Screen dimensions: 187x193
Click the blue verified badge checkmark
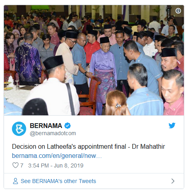coord(67,126)
